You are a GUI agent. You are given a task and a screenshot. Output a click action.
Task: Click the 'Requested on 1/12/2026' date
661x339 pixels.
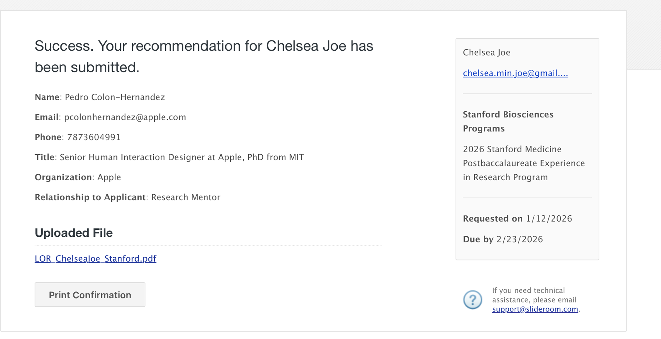pos(517,218)
